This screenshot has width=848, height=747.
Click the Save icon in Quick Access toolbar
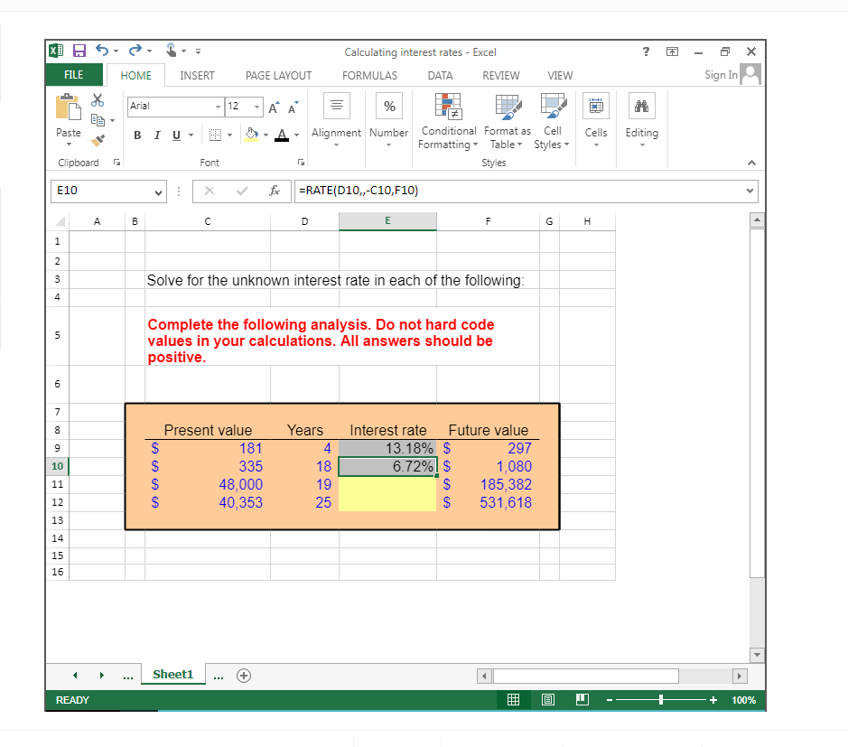click(78, 51)
